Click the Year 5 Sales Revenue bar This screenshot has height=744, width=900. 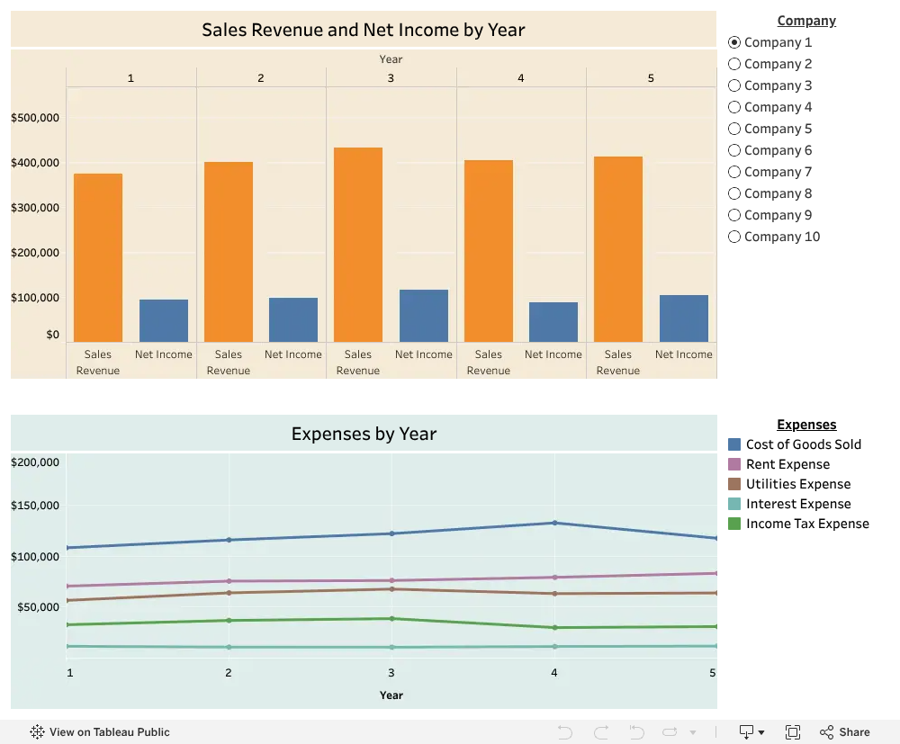coord(618,249)
